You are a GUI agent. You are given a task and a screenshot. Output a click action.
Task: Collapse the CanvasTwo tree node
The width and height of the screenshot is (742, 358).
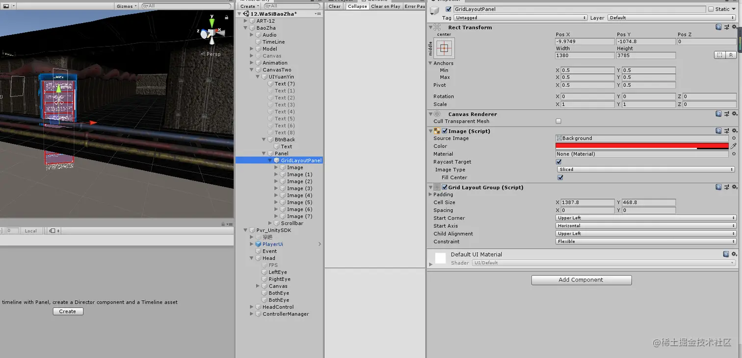(x=252, y=70)
